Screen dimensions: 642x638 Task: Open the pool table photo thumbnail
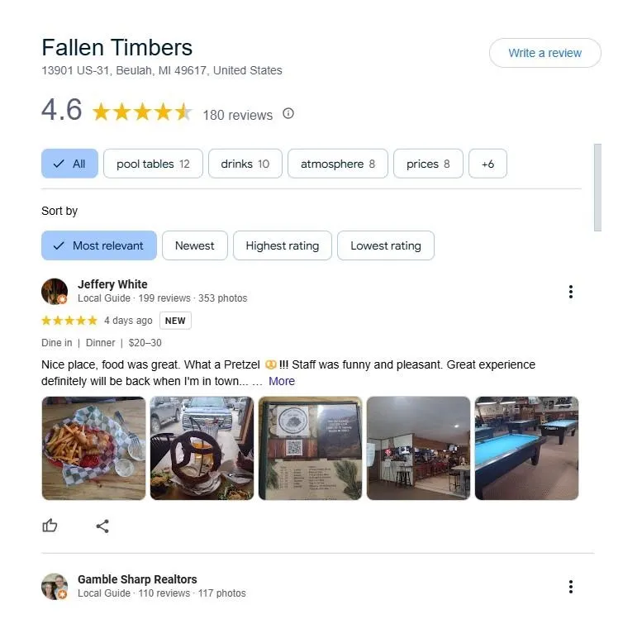(526, 448)
